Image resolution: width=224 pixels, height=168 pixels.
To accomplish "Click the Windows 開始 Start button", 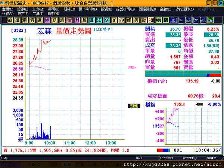I will click(x=10, y=164).
